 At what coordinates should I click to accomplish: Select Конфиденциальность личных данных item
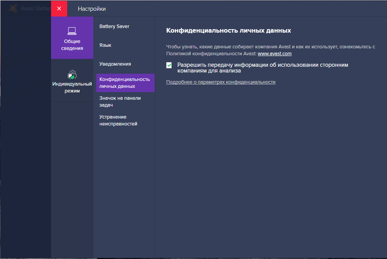[126, 83]
